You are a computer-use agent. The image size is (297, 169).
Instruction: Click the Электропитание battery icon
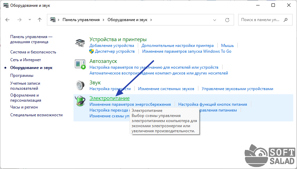point(80,101)
